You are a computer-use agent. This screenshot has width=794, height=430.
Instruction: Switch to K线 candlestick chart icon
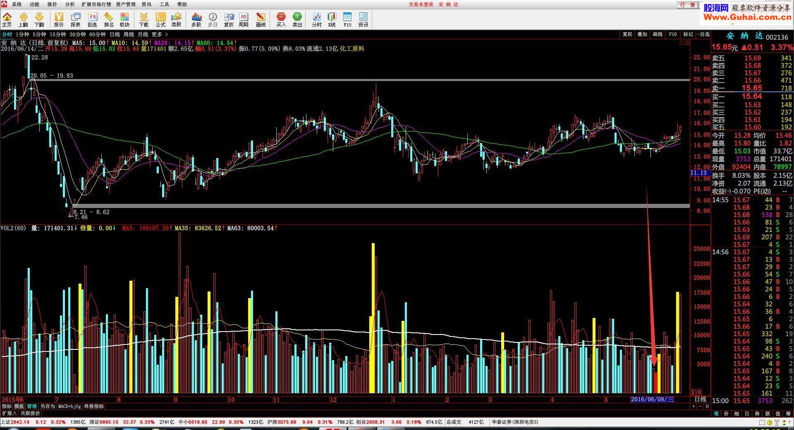[x=332, y=19]
